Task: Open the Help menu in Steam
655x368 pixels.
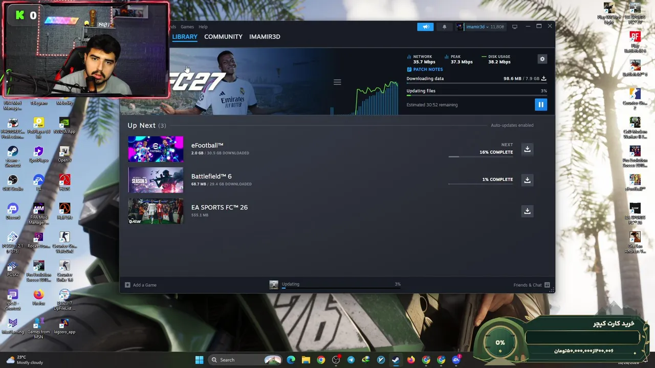Action: point(203,27)
